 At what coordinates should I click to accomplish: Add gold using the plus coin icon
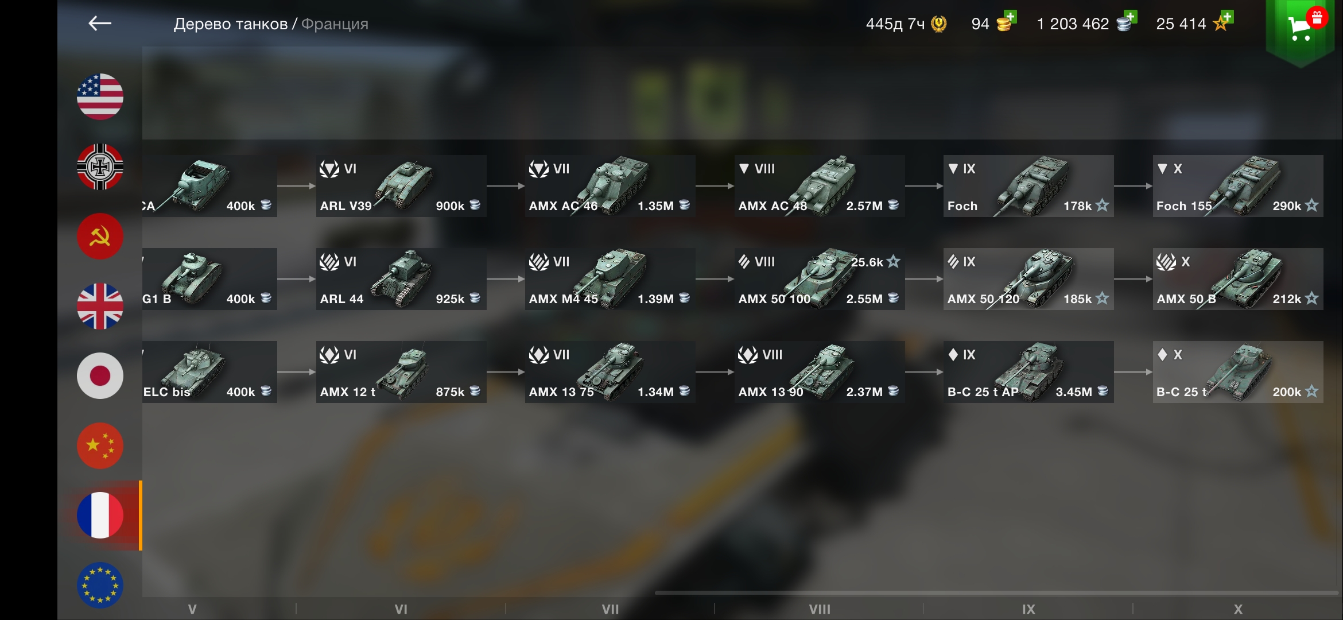(1006, 22)
